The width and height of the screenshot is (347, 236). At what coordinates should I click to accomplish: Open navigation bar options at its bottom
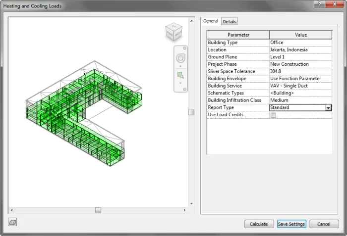point(185,89)
